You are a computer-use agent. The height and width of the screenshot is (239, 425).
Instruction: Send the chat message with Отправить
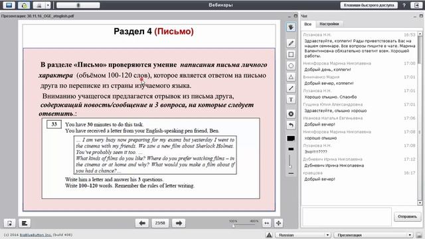(407, 216)
